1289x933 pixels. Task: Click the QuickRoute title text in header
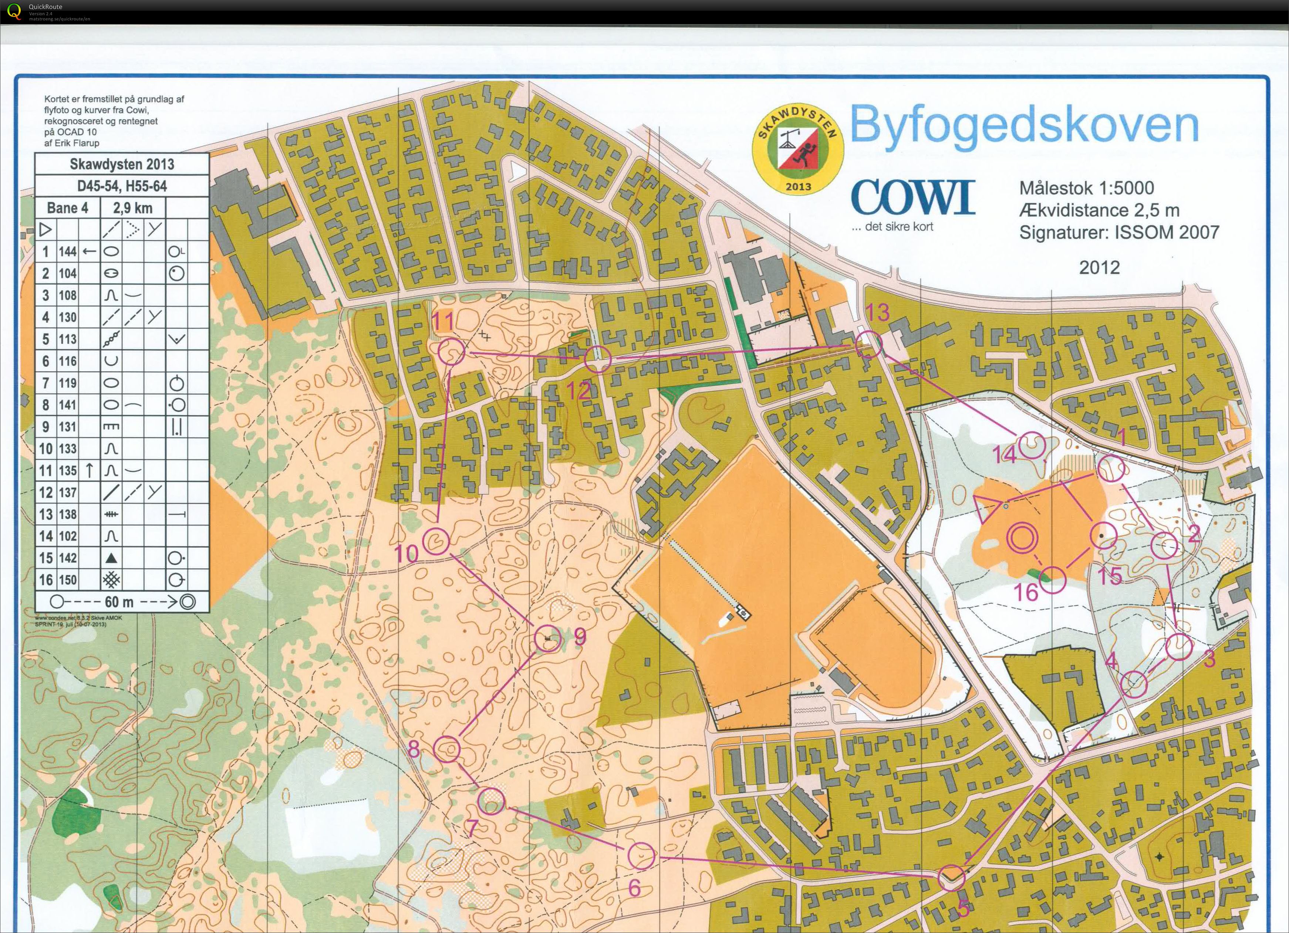45,7
